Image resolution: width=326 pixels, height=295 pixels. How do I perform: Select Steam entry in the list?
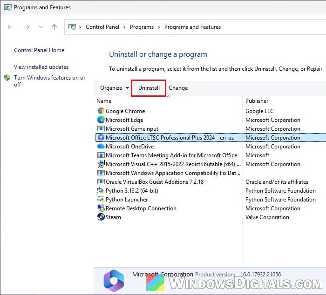[x=113, y=217]
